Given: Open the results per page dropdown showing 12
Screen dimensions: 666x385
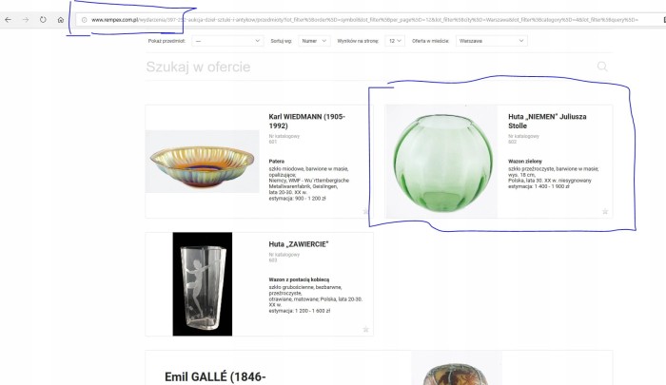Looking at the screenshot, I should pos(395,41).
